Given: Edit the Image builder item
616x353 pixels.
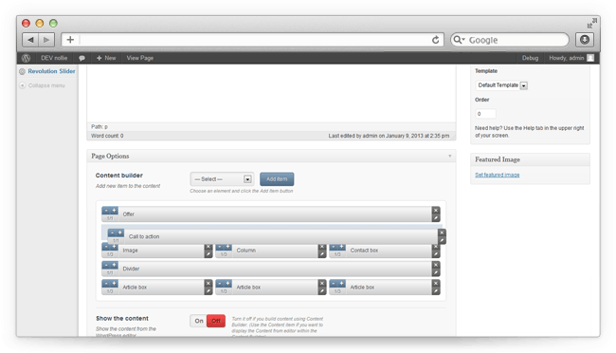Looking at the screenshot, I should [x=208, y=254].
